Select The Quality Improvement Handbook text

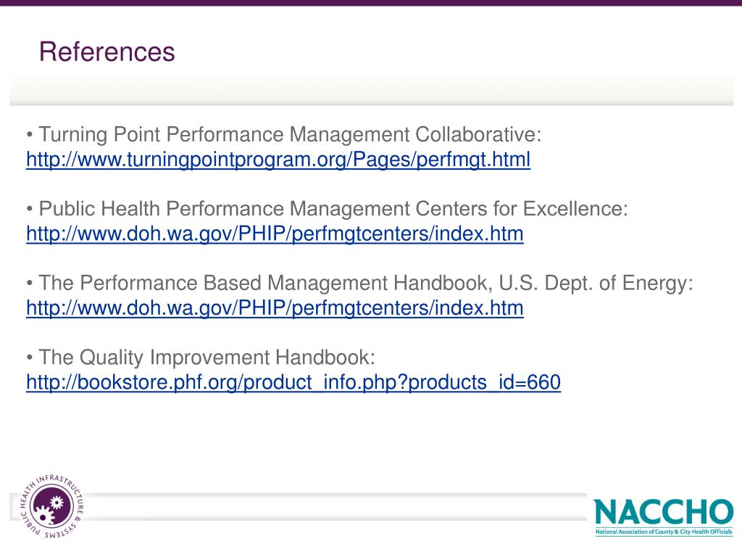click(207, 358)
